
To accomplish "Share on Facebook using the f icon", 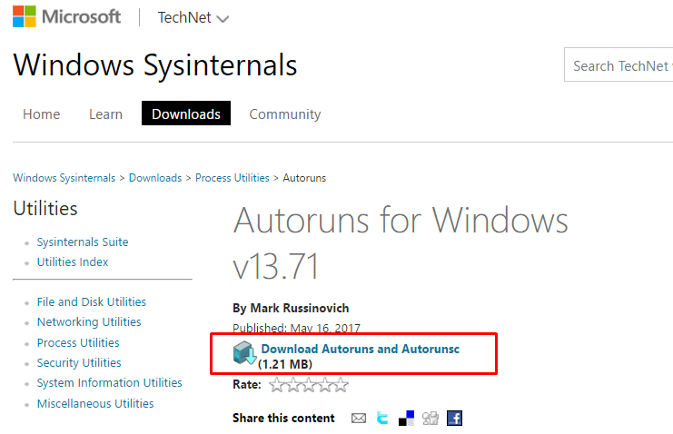I will pyautogui.click(x=454, y=419).
